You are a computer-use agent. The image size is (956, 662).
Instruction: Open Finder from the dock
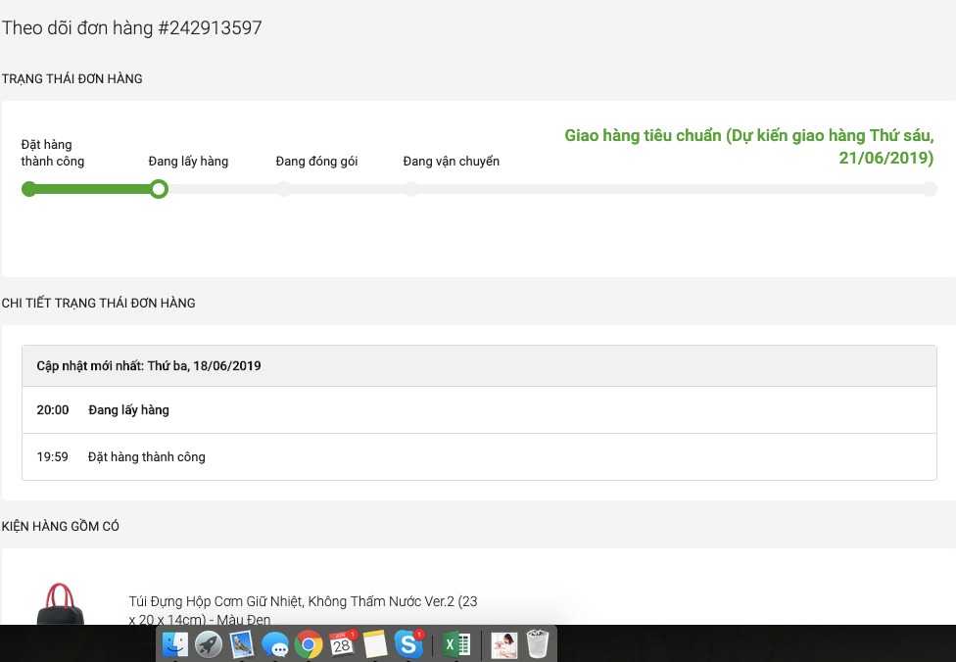(x=175, y=643)
